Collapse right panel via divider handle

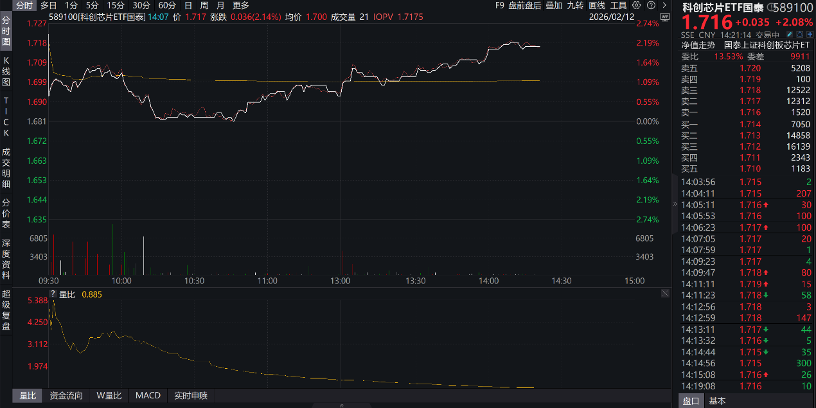coord(675,204)
